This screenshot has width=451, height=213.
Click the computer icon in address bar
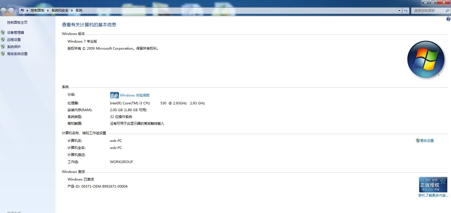(x=22, y=10)
